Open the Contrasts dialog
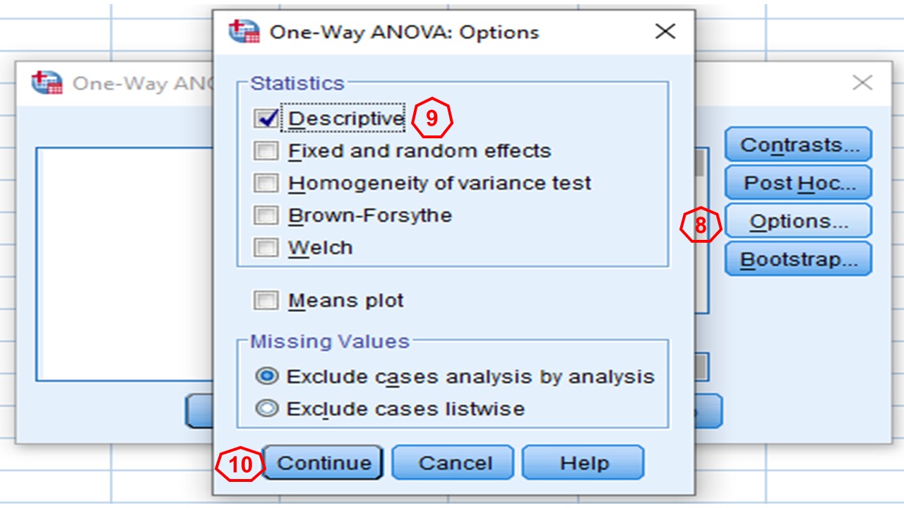This screenshot has width=904, height=508. click(x=798, y=145)
